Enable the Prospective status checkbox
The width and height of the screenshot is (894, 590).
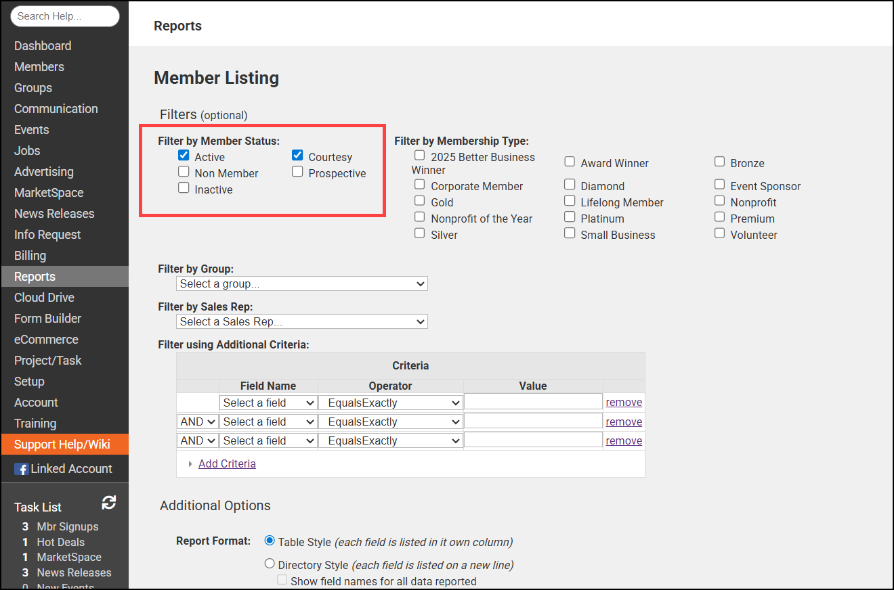tap(297, 173)
